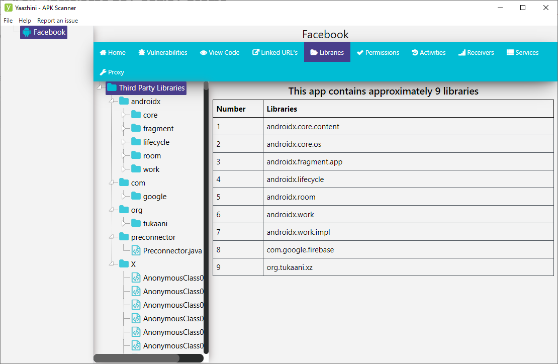Click the Vulnerabilities bug icon
558x364 pixels.
(x=141, y=53)
